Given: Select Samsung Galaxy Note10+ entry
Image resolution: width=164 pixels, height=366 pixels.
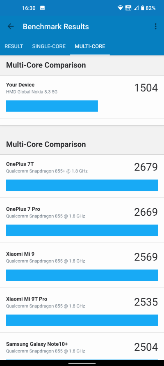Looking at the screenshot, I should [82, 346].
